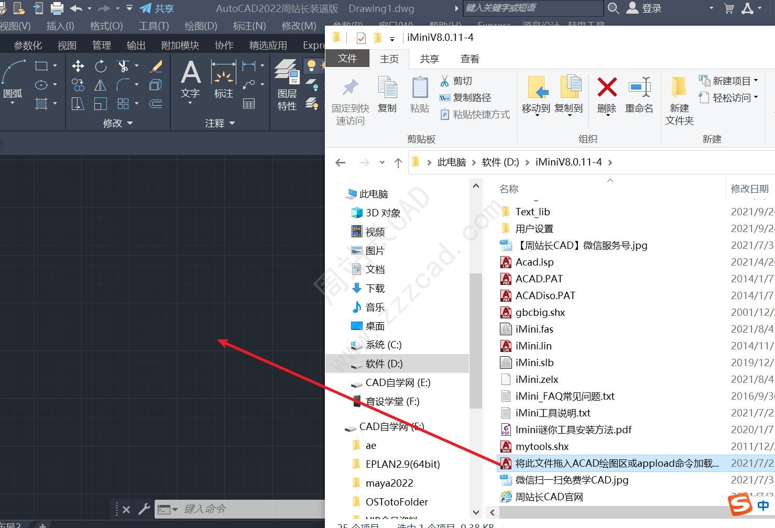Open the Undo history dropdown arrow

coord(89,8)
